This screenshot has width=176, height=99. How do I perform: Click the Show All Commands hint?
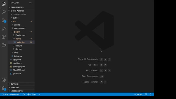(x=87, y=59)
